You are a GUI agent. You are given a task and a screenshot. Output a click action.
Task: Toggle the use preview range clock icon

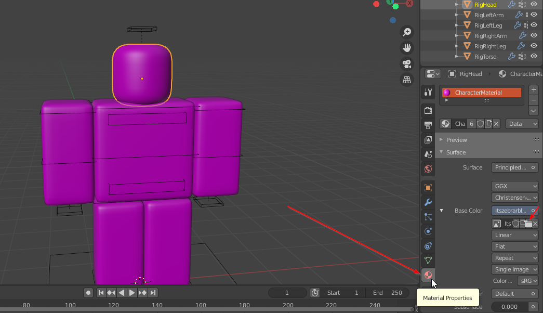tap(315, 293)
